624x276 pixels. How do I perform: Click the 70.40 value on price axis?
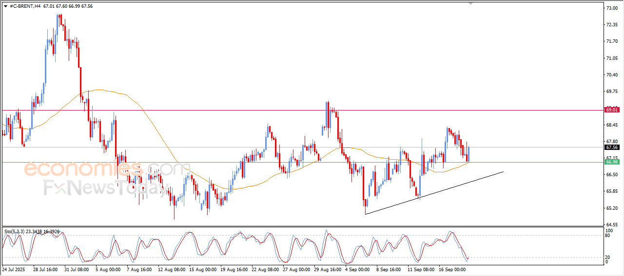point(612,75)
